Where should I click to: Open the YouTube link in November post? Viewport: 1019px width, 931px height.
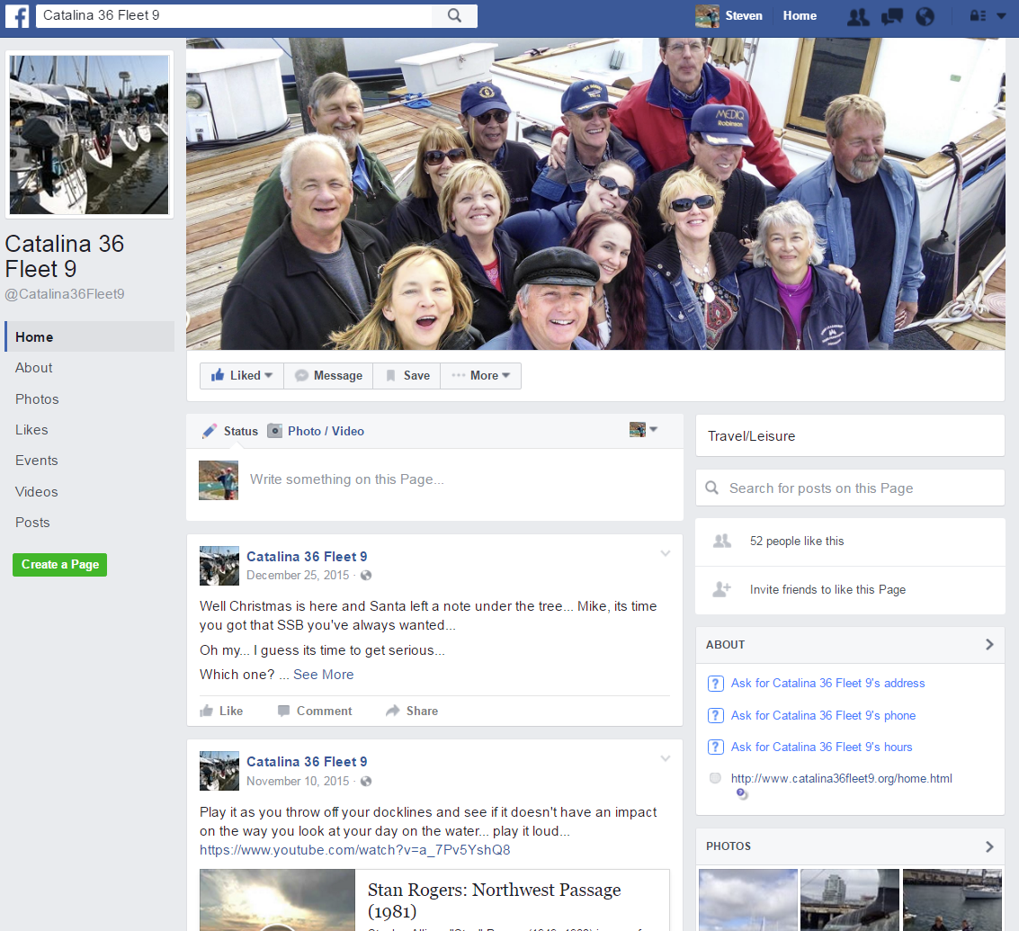click(355, 850)
